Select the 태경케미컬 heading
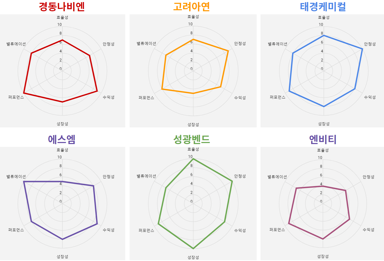 (323, 7)
